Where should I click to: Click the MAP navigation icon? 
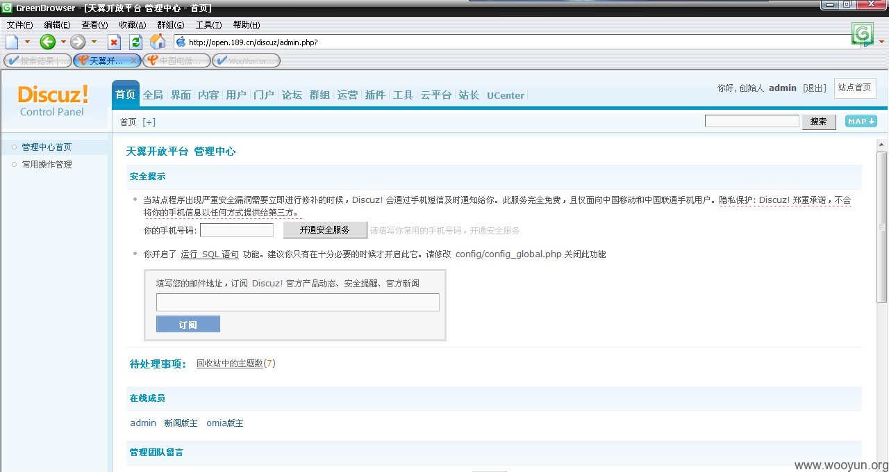point(861,121)
